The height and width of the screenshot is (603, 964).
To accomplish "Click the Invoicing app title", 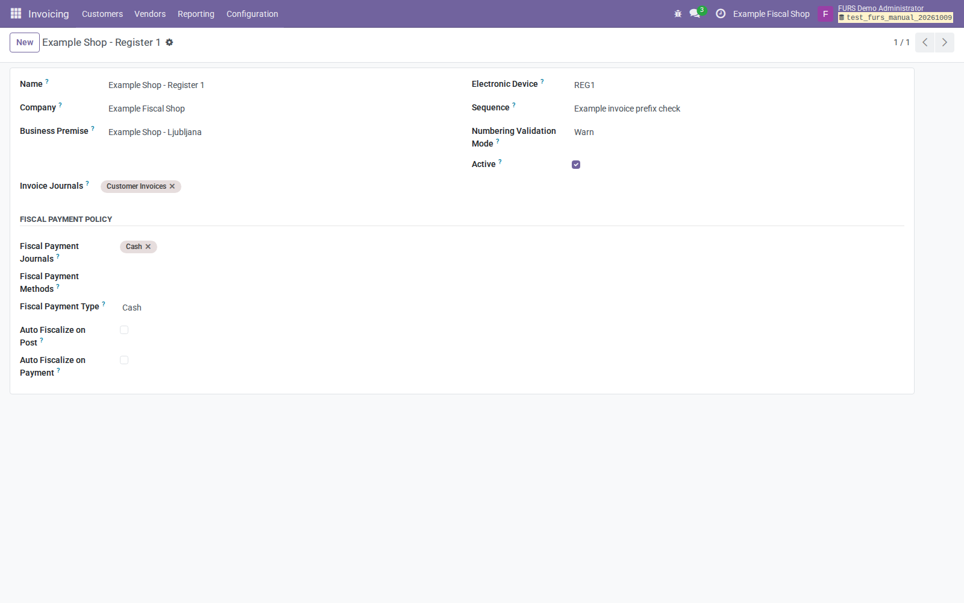I will tap(49, 14).
